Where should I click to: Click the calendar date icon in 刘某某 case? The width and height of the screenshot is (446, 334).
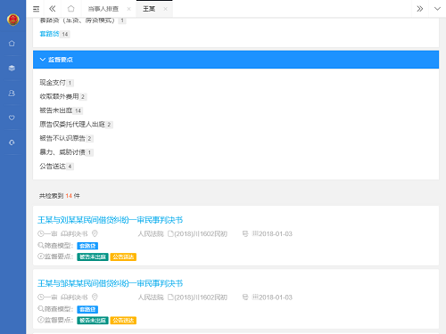coord(255,233)
